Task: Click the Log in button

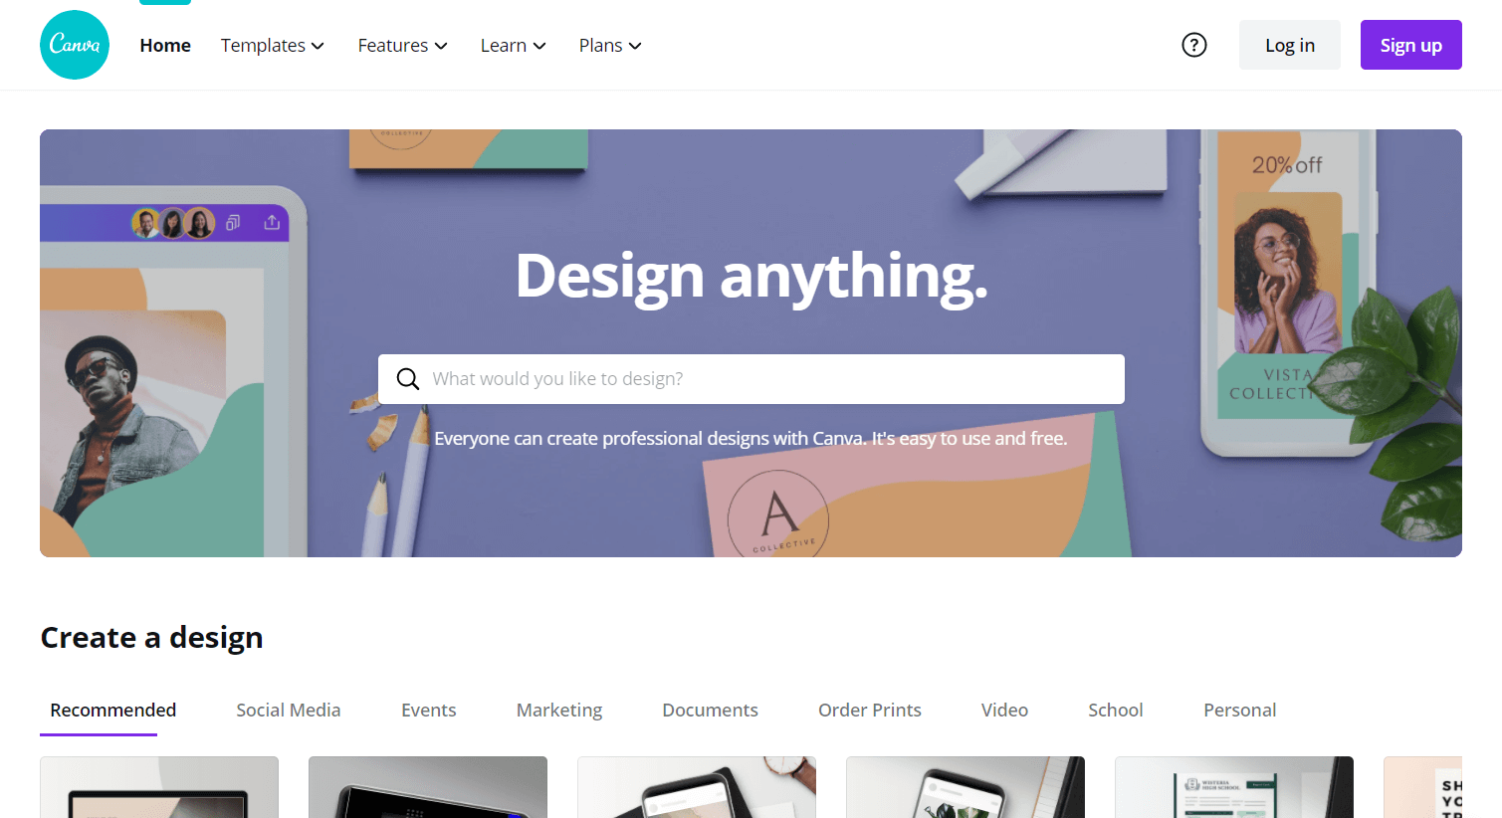Action: 1290,45
